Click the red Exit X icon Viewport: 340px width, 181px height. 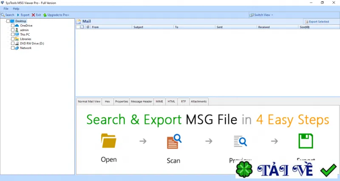point(33,15)
